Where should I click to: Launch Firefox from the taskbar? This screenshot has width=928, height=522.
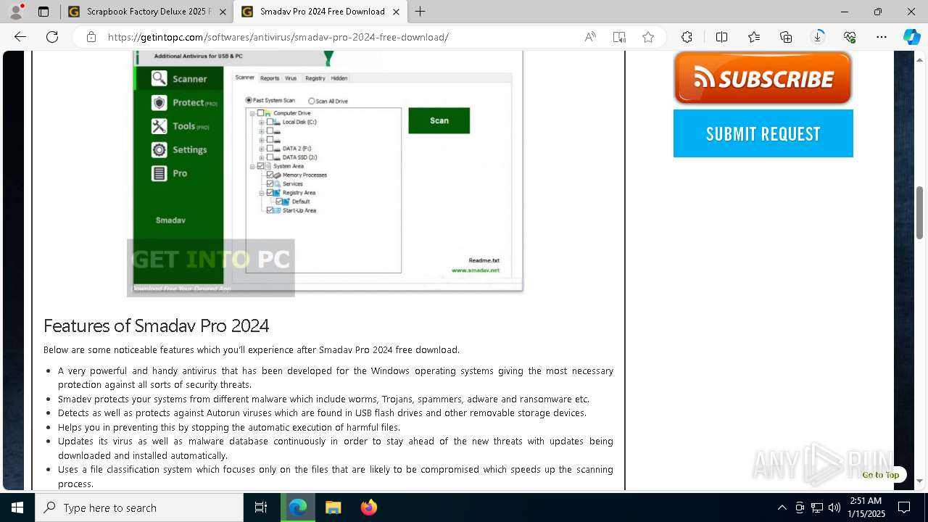point(368,507)
